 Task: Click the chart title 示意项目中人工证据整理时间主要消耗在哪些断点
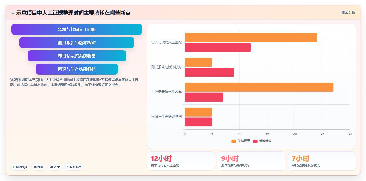point(73,13)
